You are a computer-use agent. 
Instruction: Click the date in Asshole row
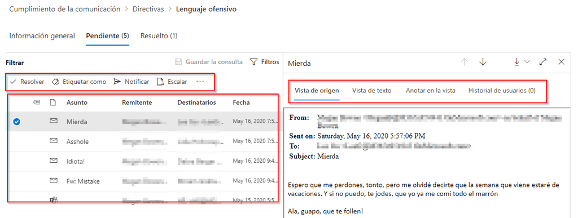(255, 141)
